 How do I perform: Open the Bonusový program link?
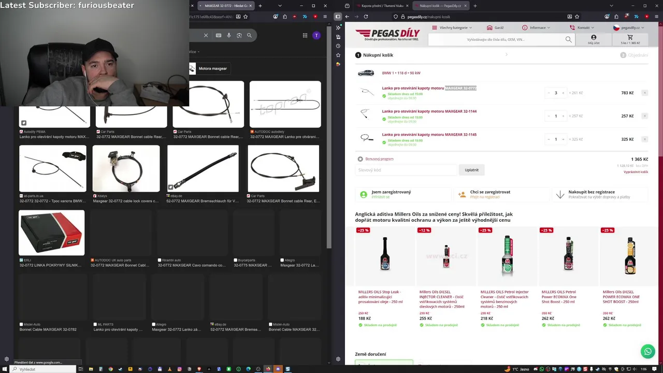pyautogui.click(x=379, y=159)
